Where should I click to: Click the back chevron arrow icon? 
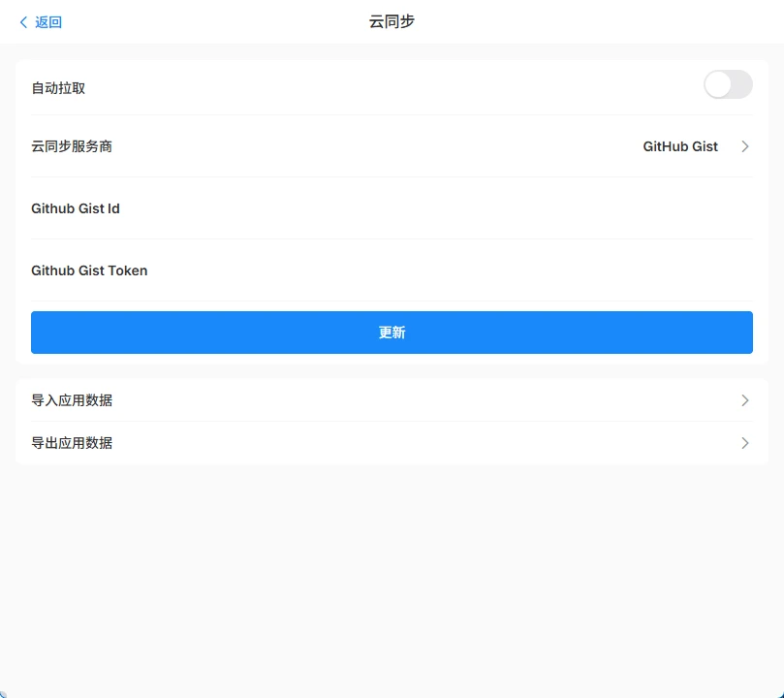point(24,22)
